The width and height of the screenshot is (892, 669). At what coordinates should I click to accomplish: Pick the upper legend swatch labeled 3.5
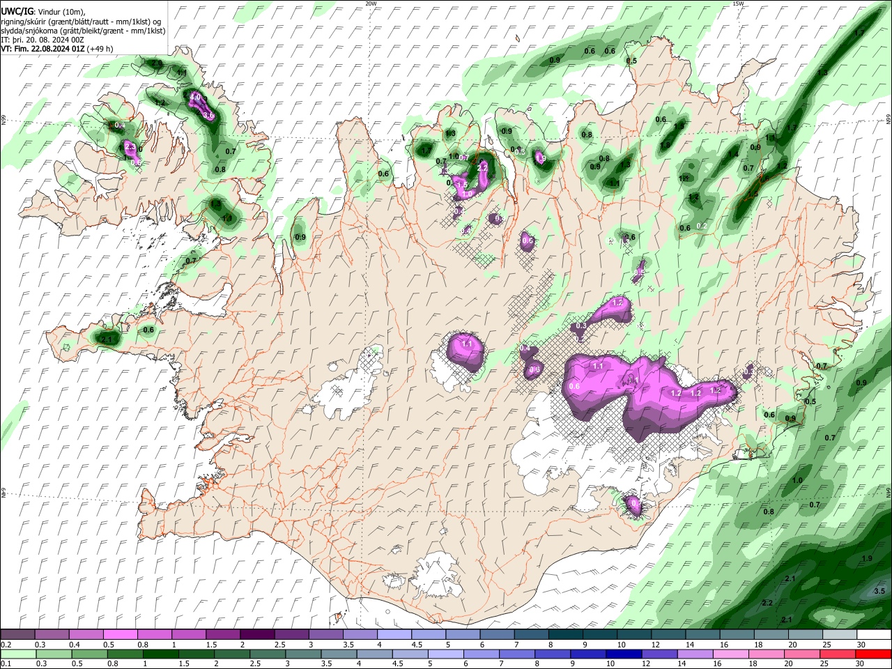click(x=359, y=635)
